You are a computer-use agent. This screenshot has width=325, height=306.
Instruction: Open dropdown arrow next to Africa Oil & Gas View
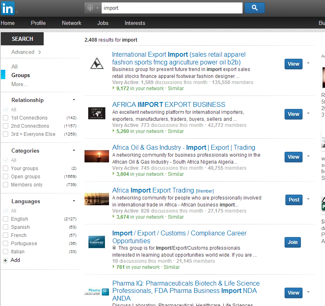(308, 156)
